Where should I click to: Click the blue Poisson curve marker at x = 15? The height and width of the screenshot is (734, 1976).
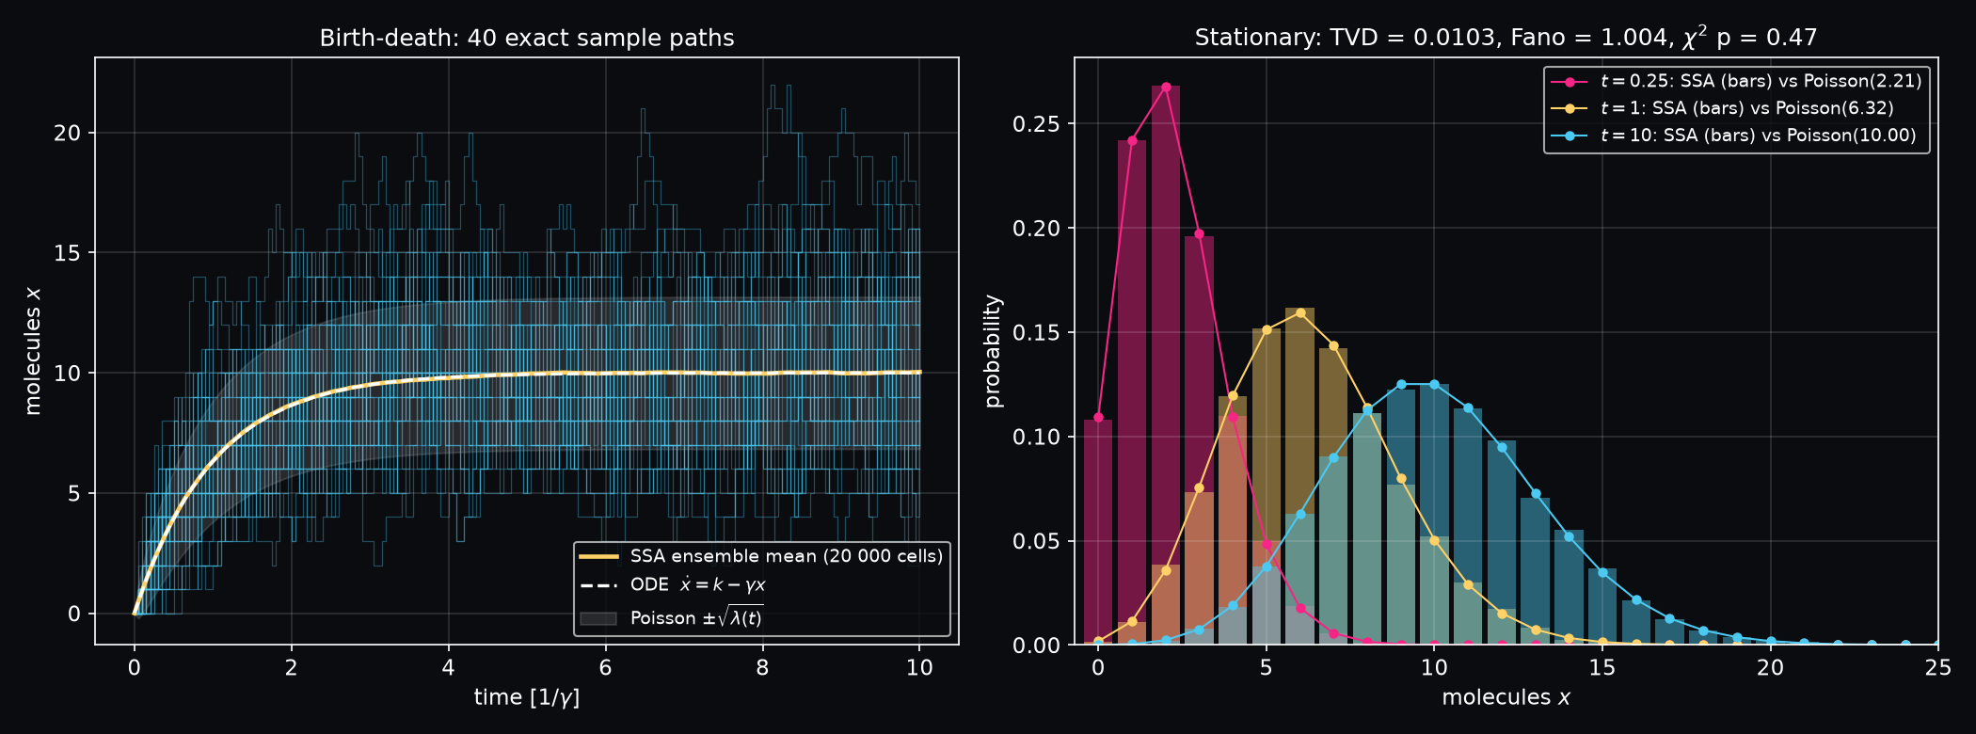[x=1602, y=572]
